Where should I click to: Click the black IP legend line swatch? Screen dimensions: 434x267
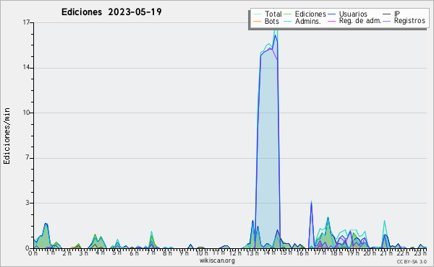[x=387, y=14]
